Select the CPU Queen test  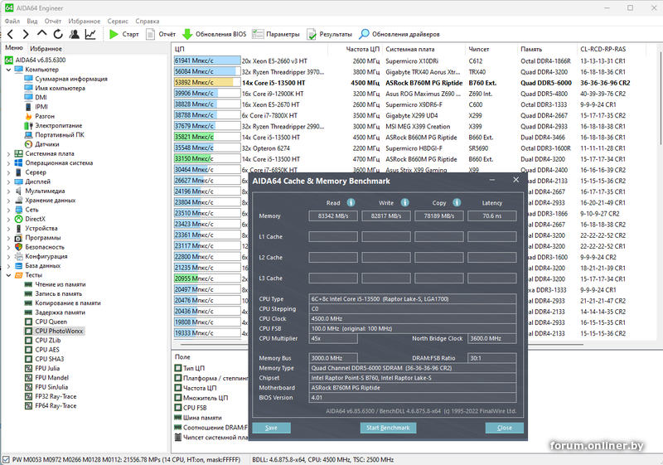[x=51, y=322]
